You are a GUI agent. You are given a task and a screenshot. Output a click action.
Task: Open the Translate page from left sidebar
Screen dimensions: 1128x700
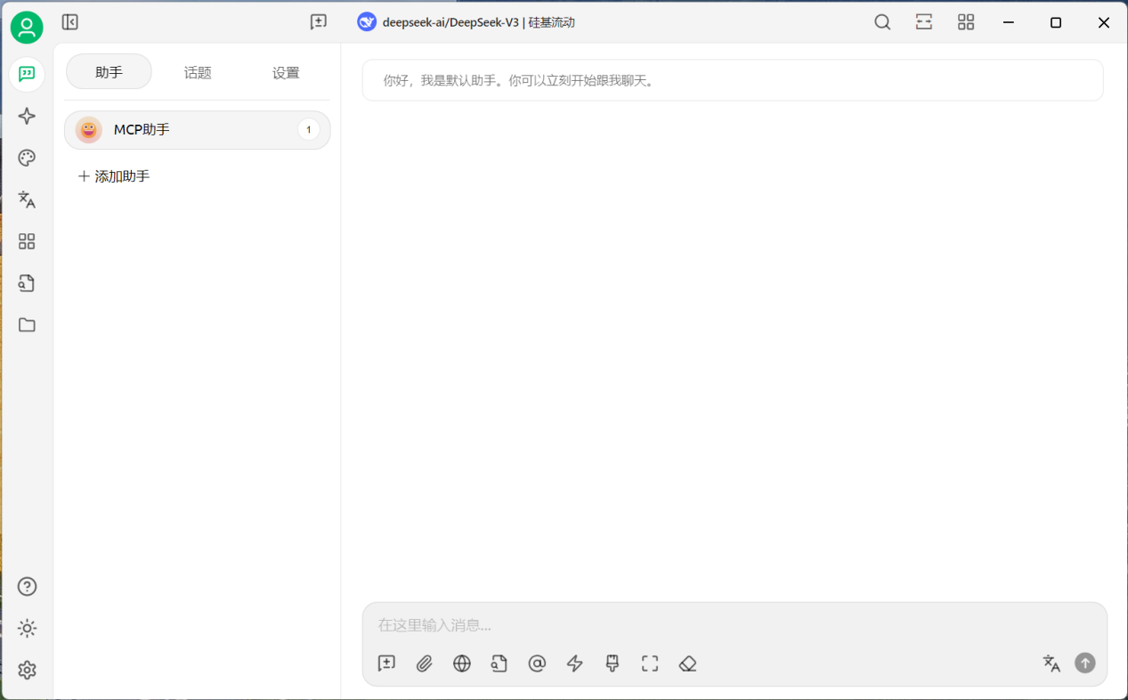(27, 200)
